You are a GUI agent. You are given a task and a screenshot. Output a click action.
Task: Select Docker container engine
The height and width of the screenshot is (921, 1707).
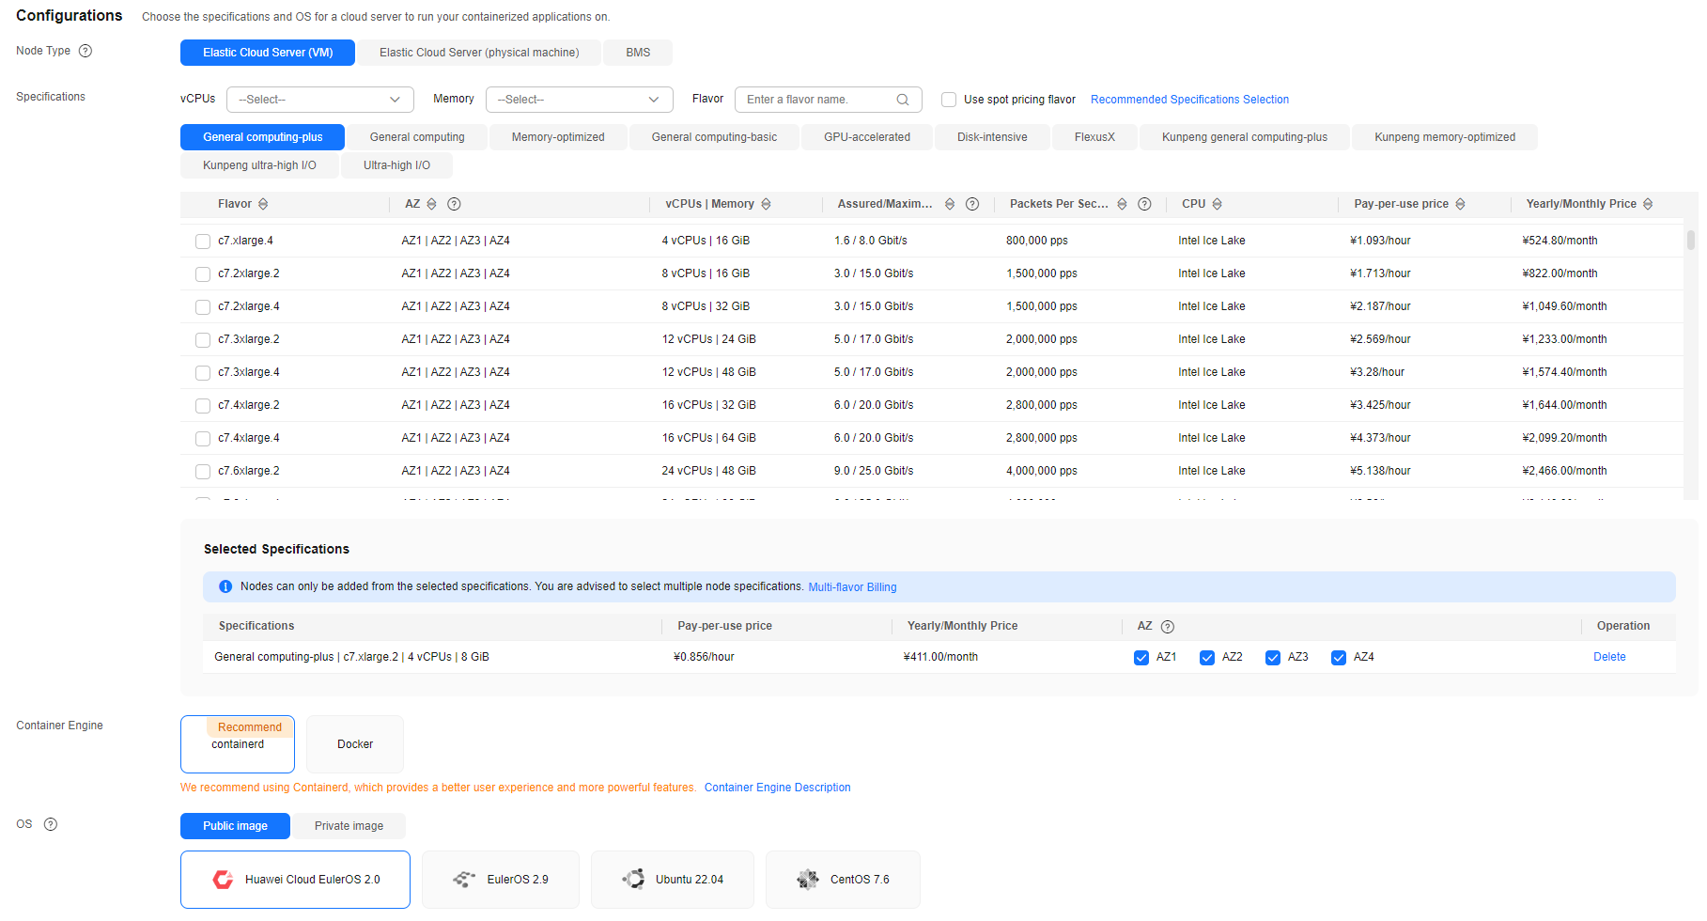pos(355,744)
